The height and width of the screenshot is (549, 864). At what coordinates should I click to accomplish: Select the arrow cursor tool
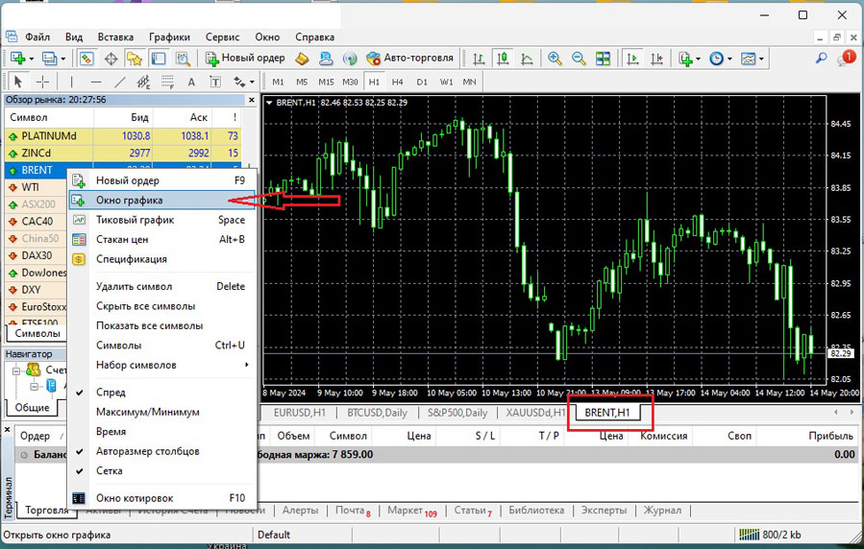pyautogui.click(x=18, y=82)
